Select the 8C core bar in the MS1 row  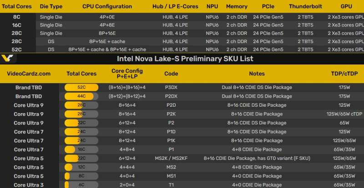coord(81,176)
